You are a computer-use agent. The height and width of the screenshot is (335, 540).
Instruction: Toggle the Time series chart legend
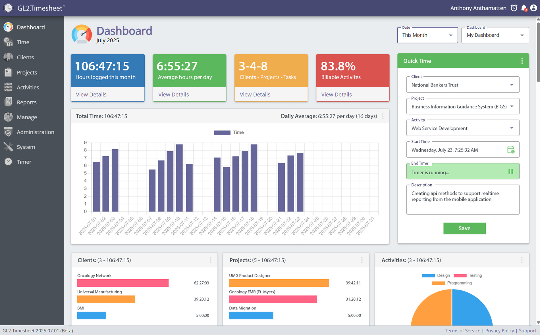(229, 132)
